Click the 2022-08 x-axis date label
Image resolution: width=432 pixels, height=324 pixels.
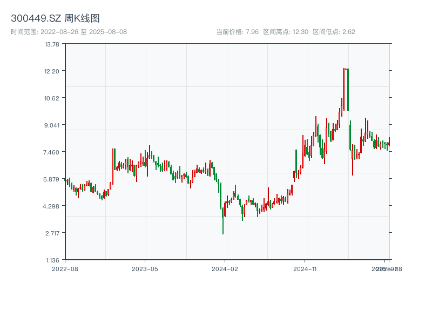(x=65, y=268)
